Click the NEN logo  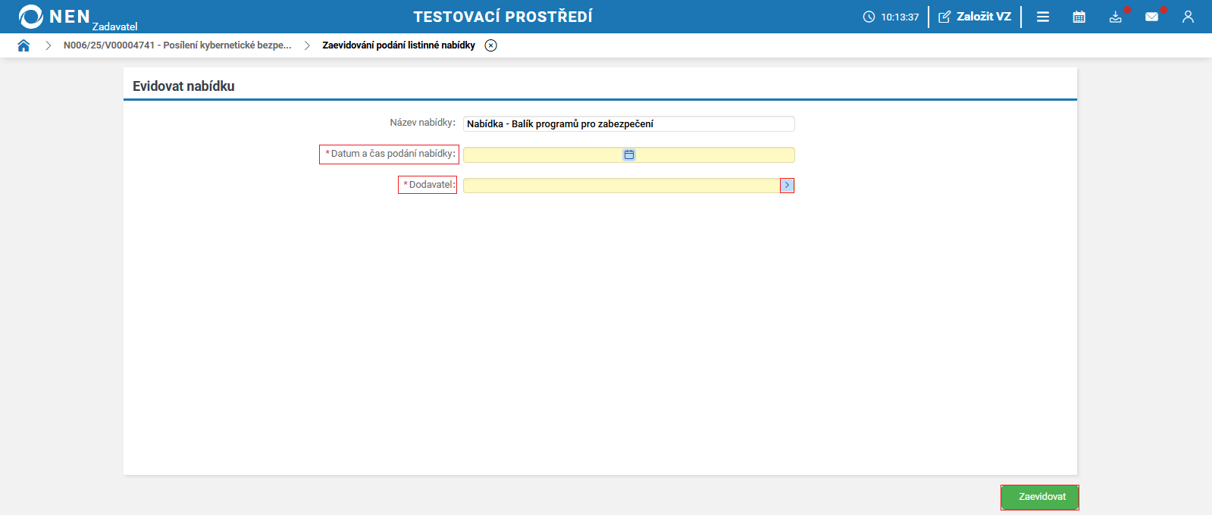click(55, 17)
